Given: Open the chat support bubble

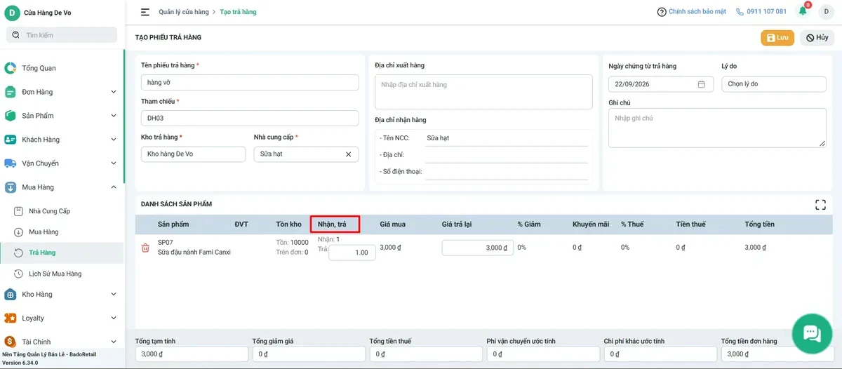Looking at the screenshot, I should coord(812,333).
